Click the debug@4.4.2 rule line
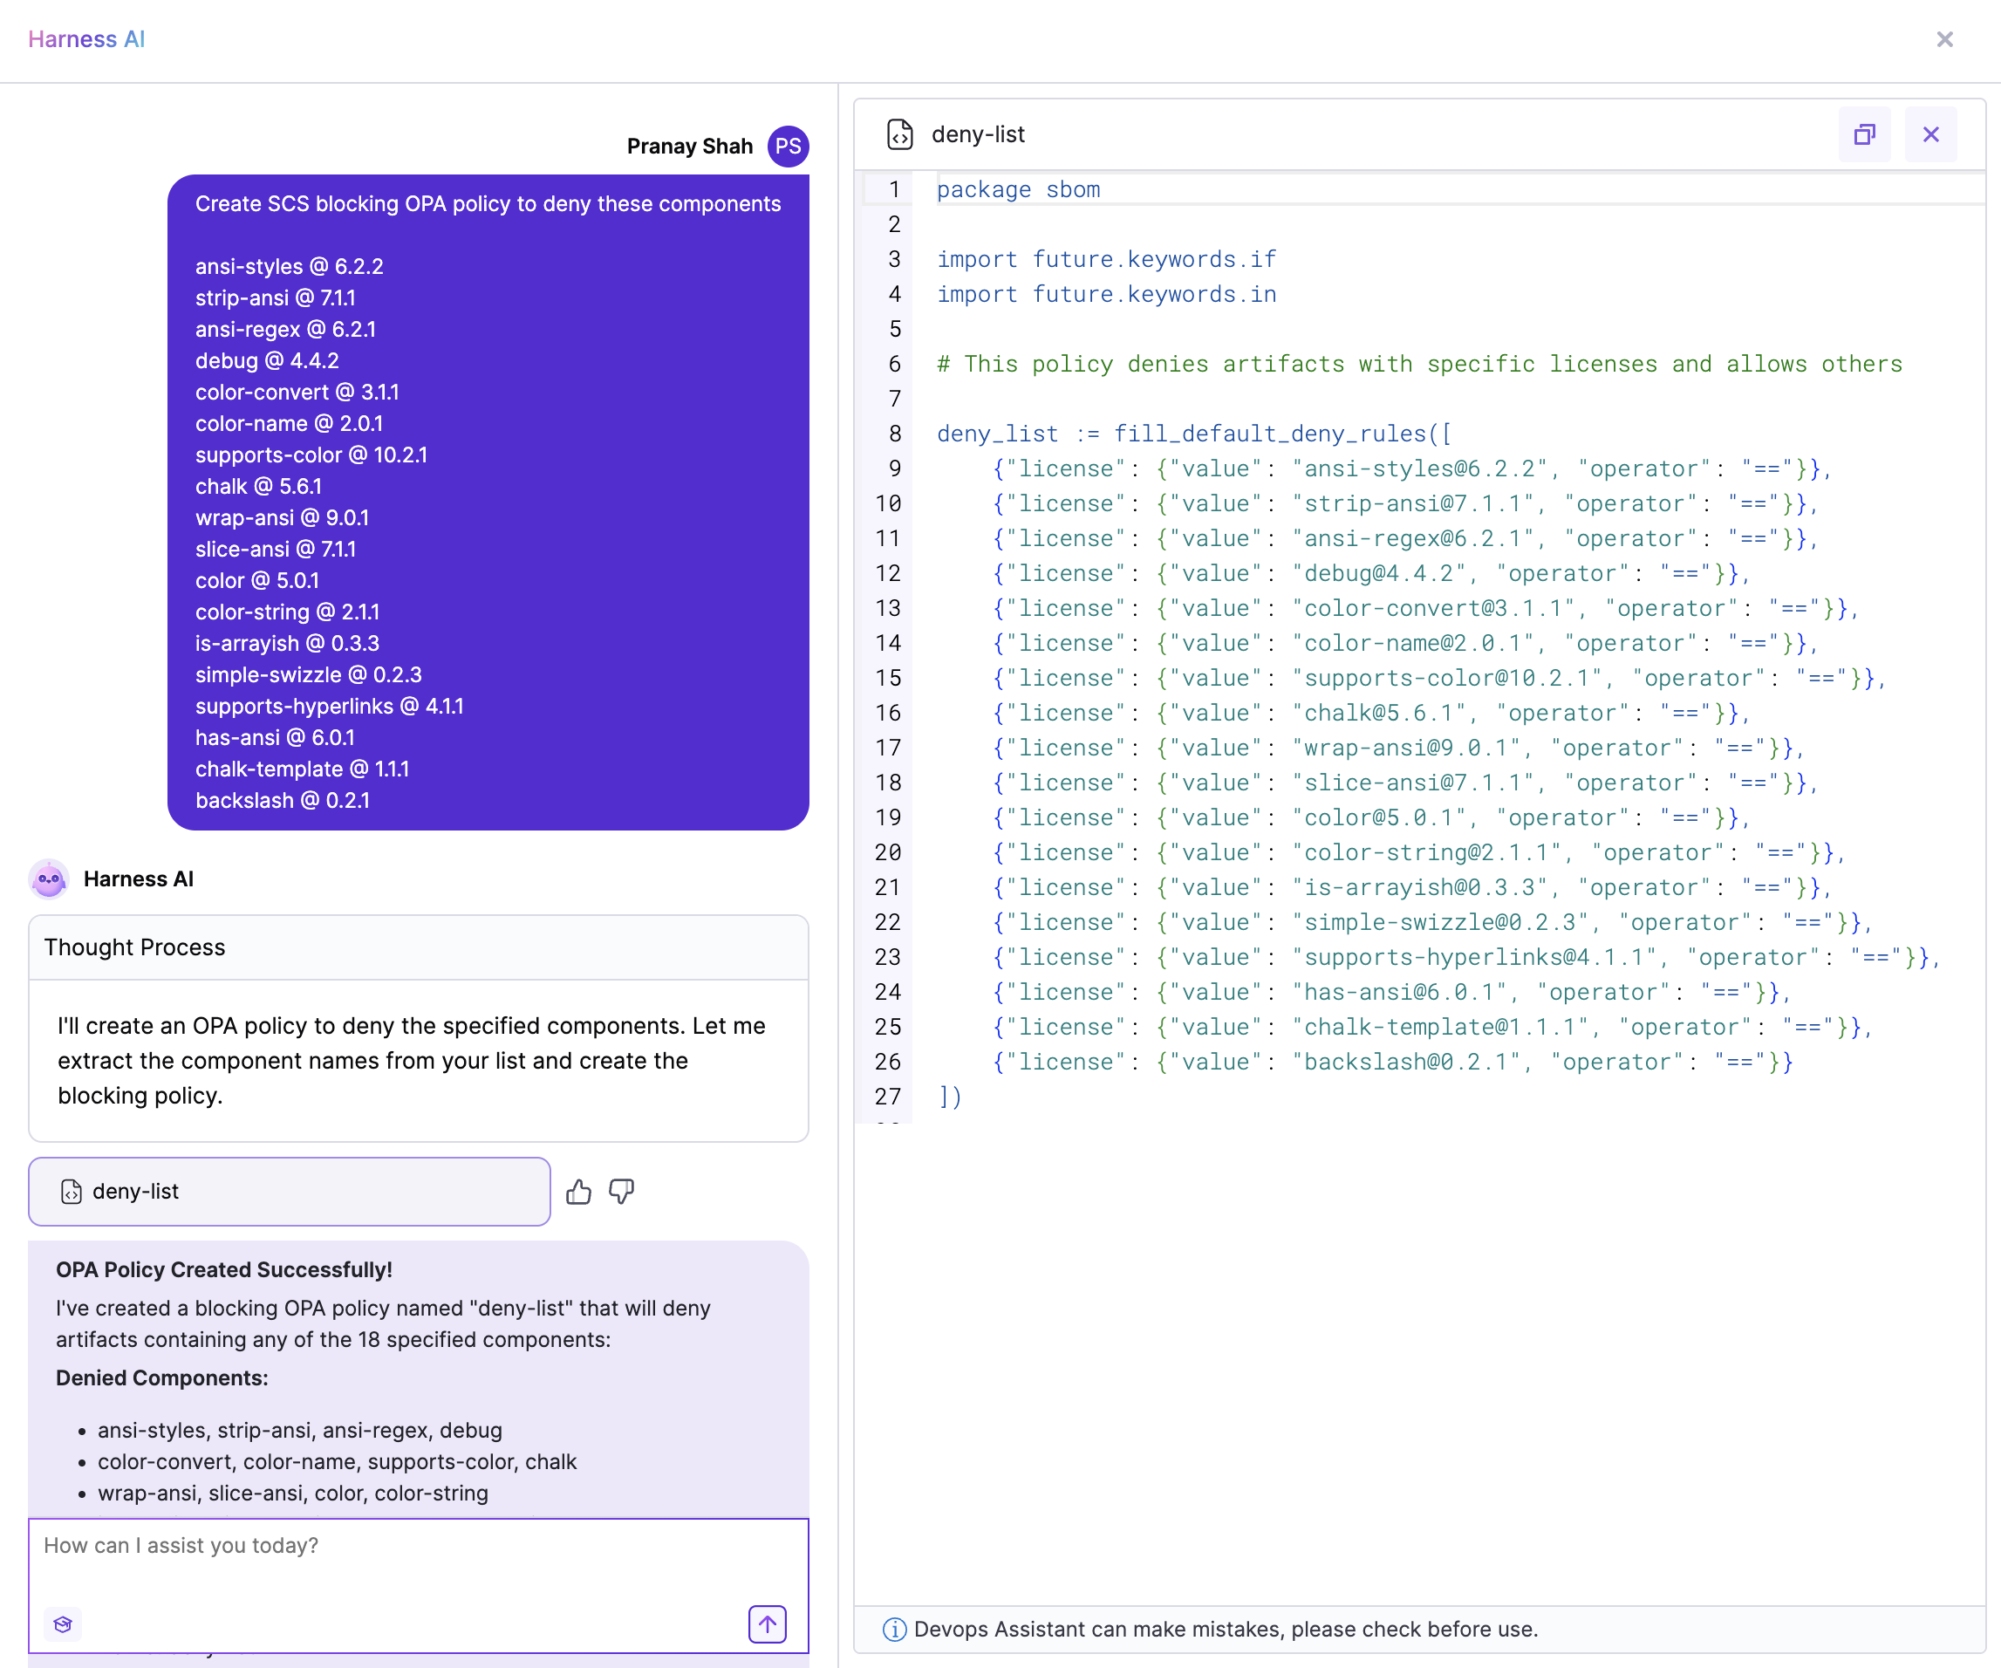The height and width of the screenshot is (1668, 2001). click(1370, 574)
